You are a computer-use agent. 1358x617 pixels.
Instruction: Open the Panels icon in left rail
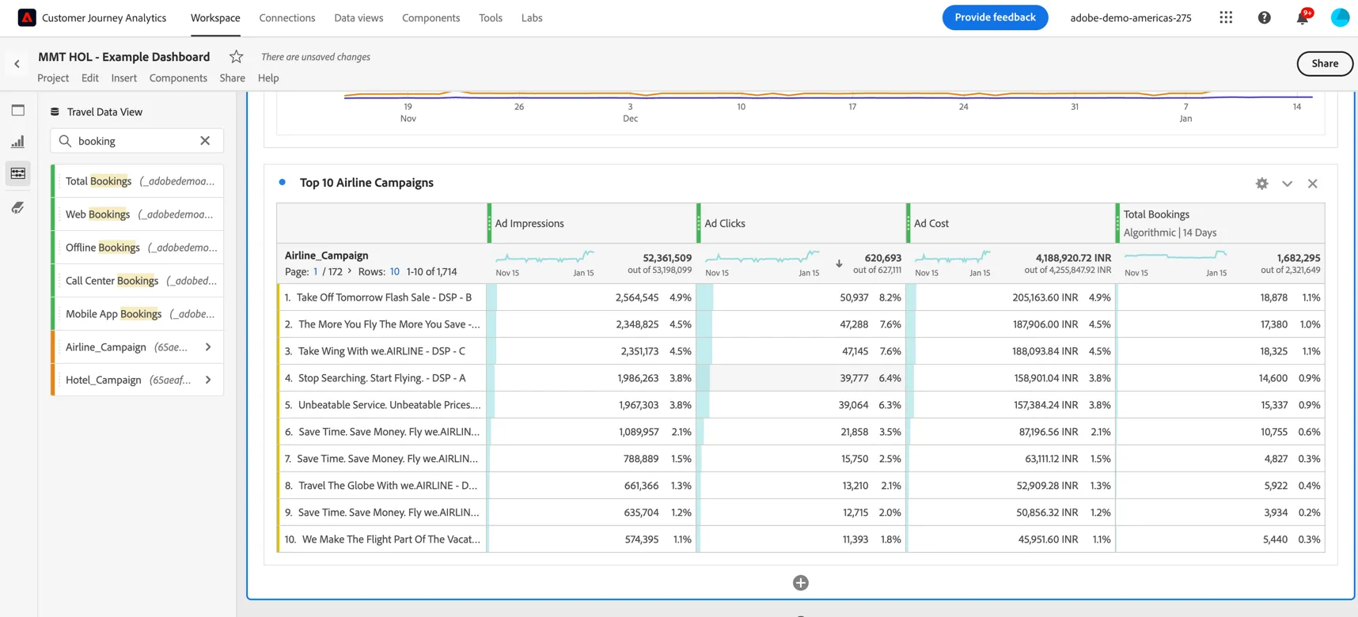click(18, 111)
